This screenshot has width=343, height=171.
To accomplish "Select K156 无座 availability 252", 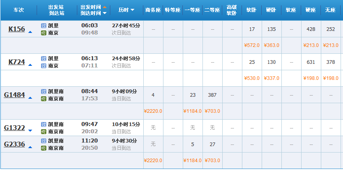I will [x=331, y=29].
